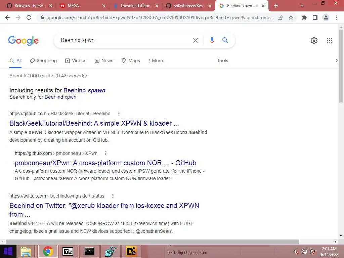Click the address bar URL
Image resolution: width=344 pixels, height=258 pixels.
coord(160,17)
